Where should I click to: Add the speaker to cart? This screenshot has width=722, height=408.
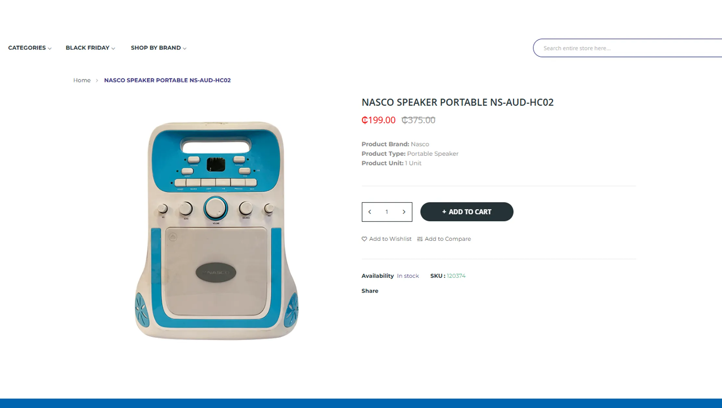[x=467, y=212]
